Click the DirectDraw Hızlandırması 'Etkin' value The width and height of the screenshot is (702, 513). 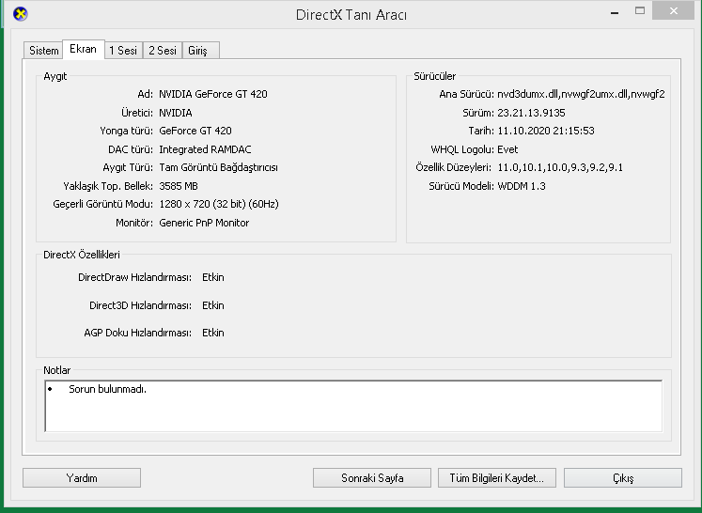point(213,277)
